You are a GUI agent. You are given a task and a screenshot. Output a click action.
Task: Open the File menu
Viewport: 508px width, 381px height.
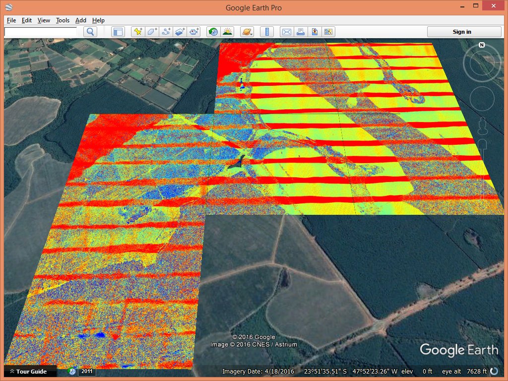click(11, 20)
